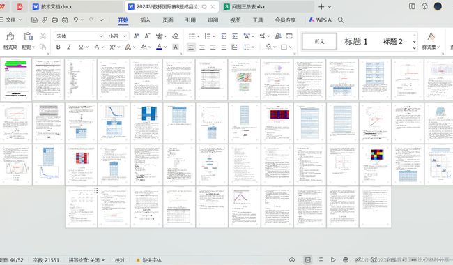Screen dimensions: 453x265
Task: Select the first page thumbnail with green highlights
Action: pos(16,79)
